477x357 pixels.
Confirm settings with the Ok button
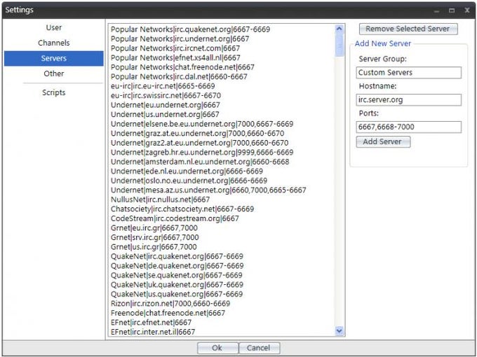pyautogui.click(x=217, y=348)
